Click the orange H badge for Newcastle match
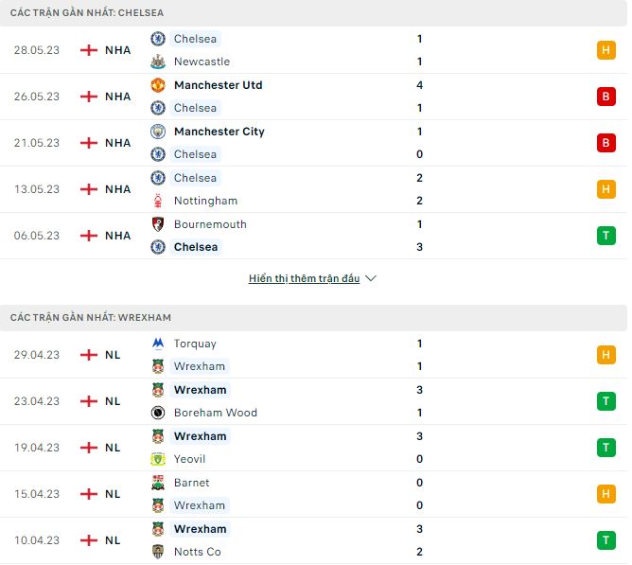 (x=606, y=50)
